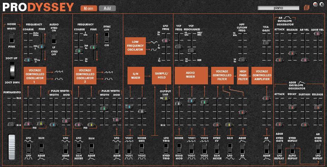Switch to the Main tab

[x=89, y=8]
